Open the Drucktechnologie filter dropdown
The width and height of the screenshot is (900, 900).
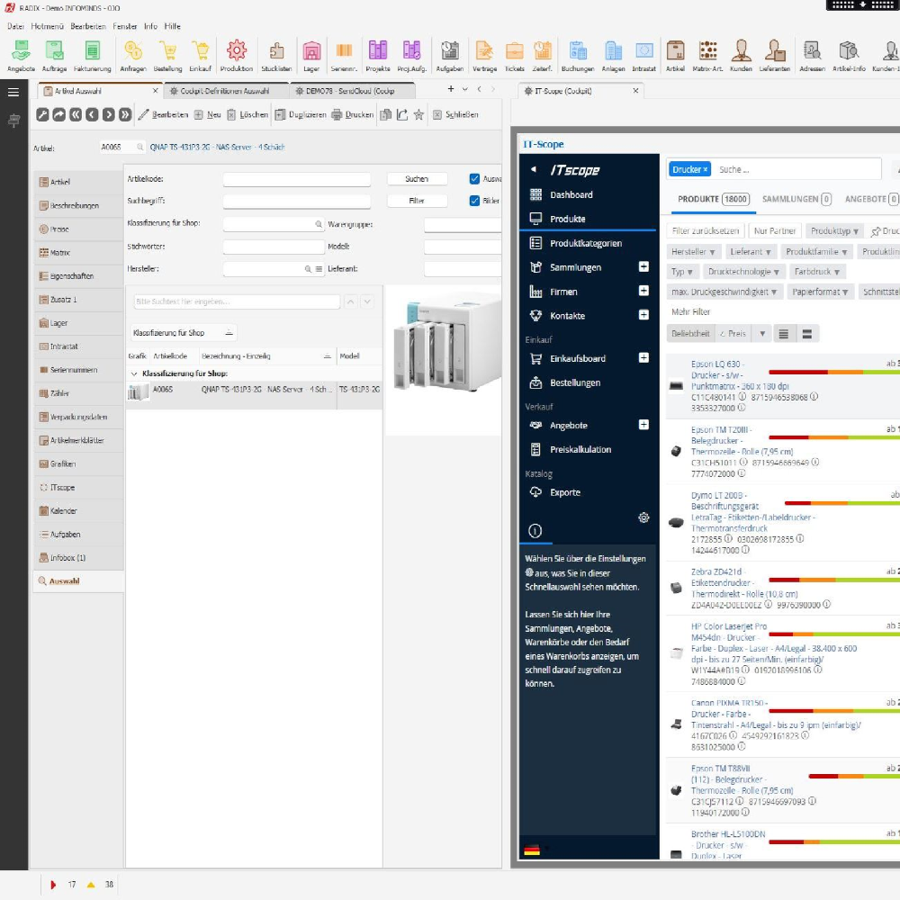[x=743, y=272]
